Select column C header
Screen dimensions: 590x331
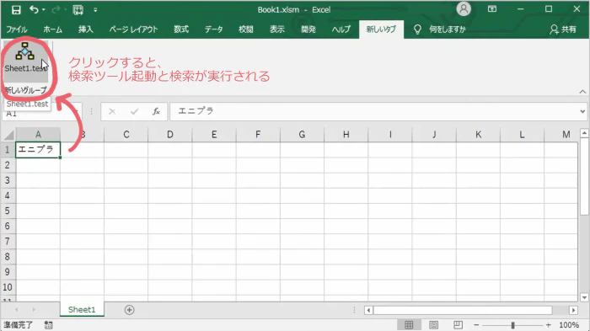pyautogui.click(x=126, y=134)
